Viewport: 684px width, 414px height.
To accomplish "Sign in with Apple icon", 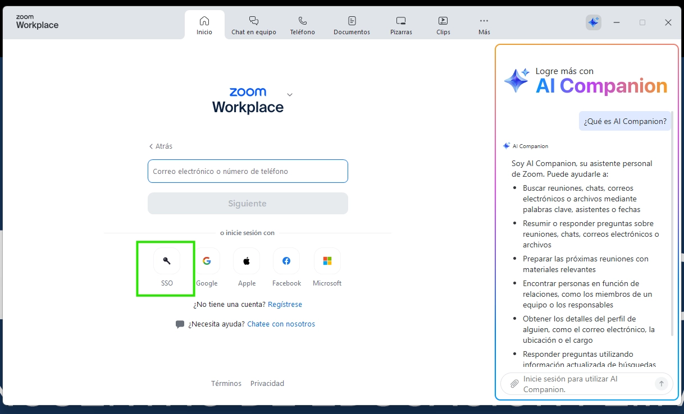I will [247, 261].
